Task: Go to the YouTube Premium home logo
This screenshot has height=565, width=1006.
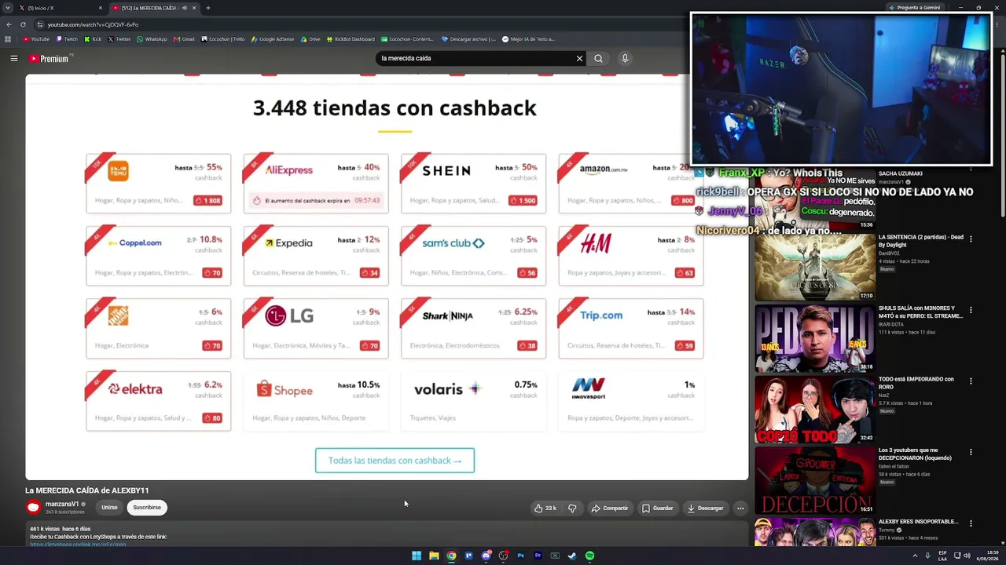Action: click(x=49, y=58)
